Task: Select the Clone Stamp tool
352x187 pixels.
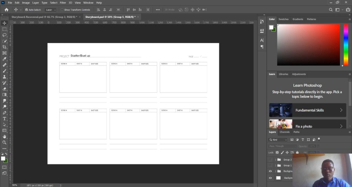Action: click(4, 77)
